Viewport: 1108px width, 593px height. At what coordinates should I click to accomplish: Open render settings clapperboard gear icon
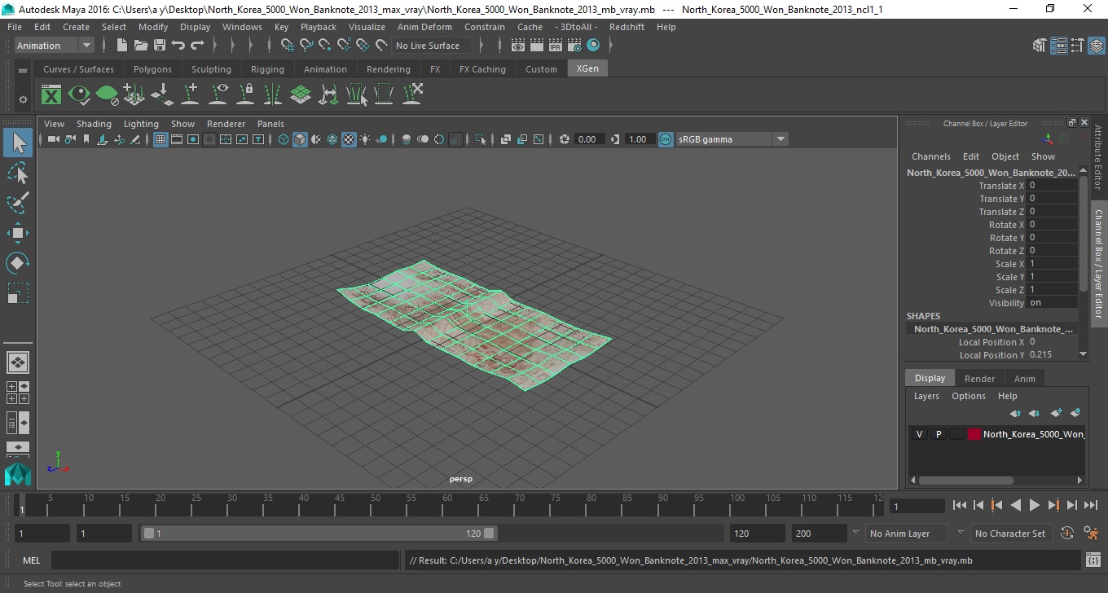tap(574, 46)
